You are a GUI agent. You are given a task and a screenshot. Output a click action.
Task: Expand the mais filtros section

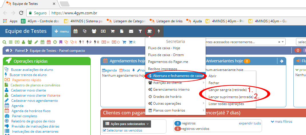[x=281, y=122]
